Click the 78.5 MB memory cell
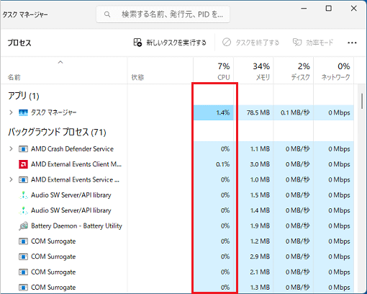 coord(253,112)
